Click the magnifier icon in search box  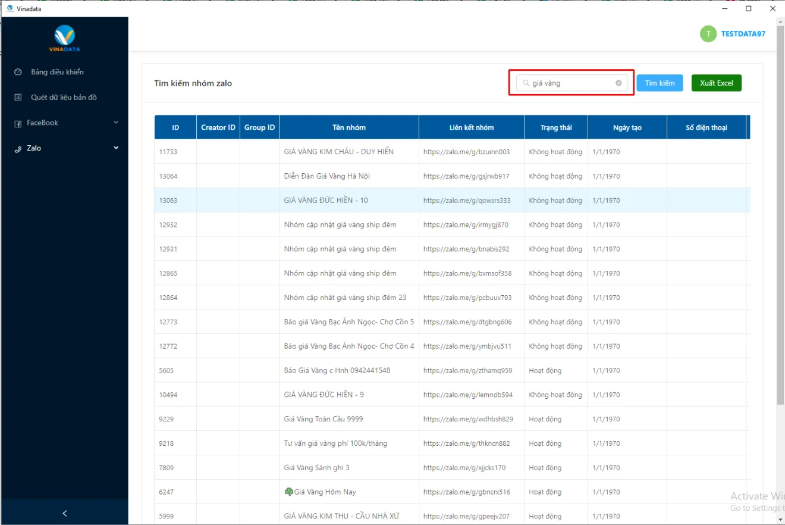pyautogui.click(x=526, y=83)
